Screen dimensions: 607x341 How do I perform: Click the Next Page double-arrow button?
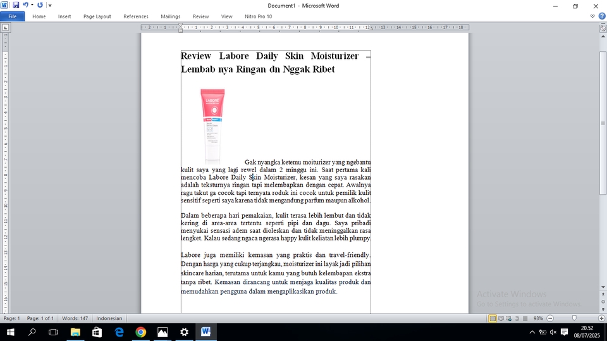pos(603,309)
